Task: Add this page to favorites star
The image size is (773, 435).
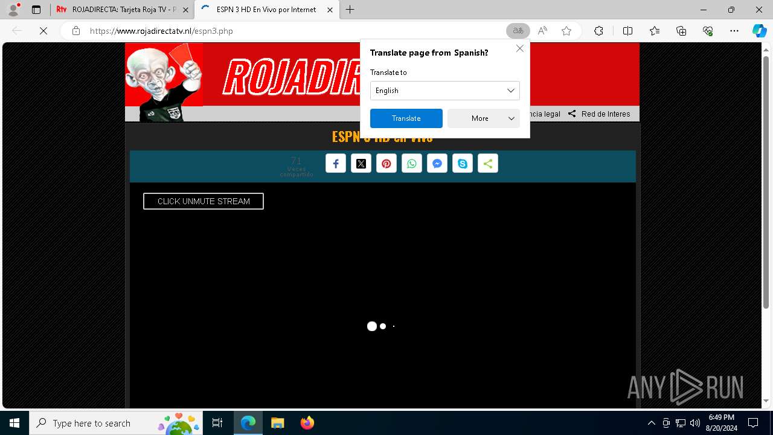Action: point(566,31)
